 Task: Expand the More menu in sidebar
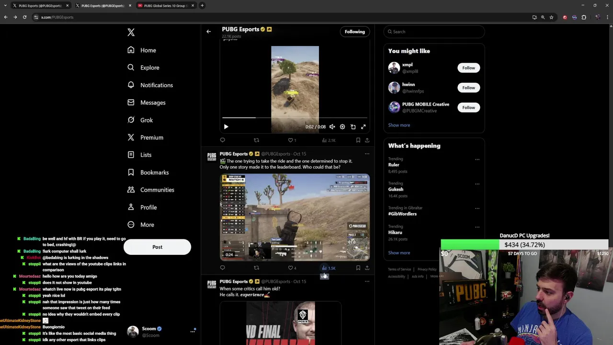140,225
